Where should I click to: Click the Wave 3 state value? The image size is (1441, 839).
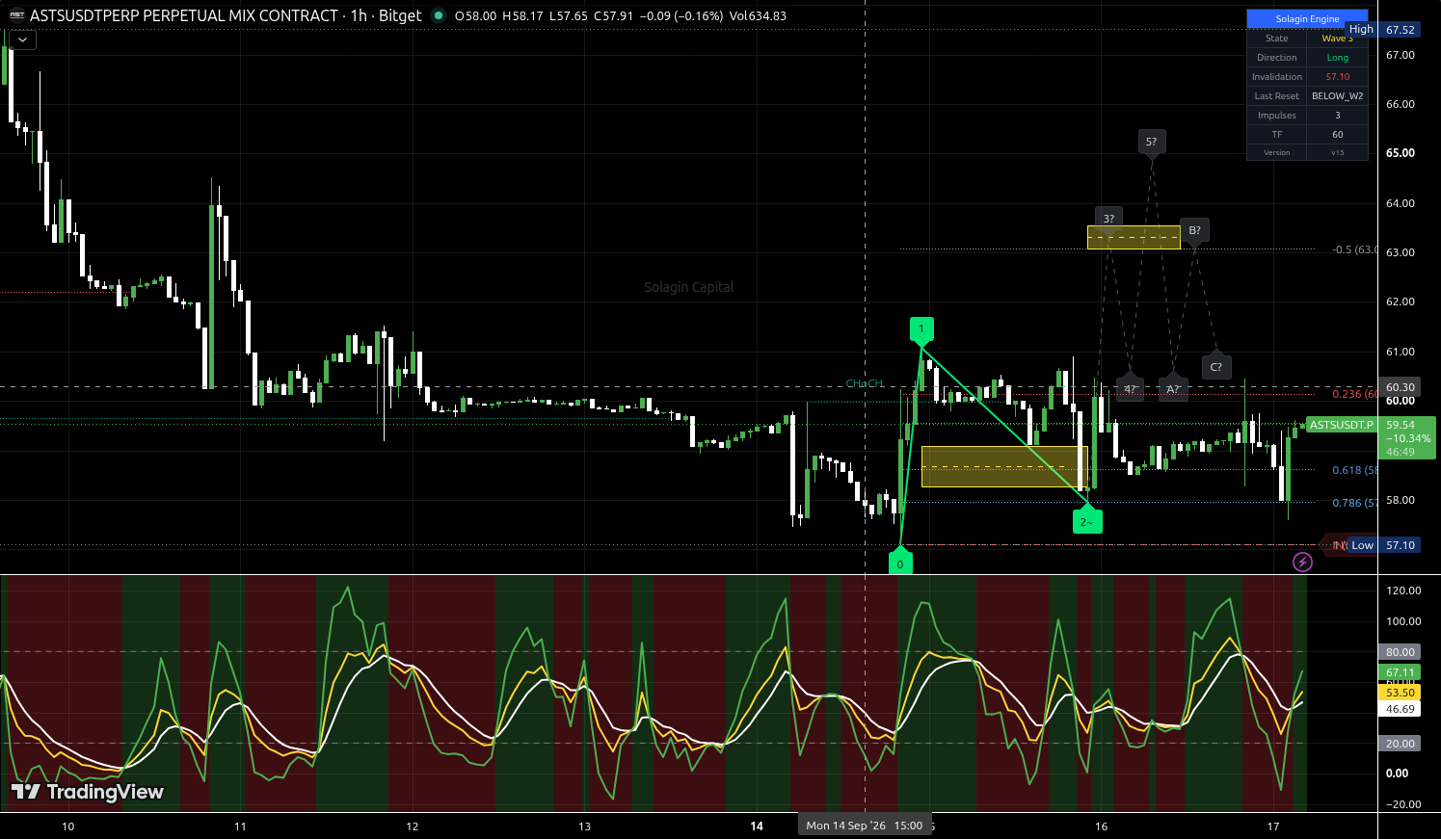(1337, 39)
